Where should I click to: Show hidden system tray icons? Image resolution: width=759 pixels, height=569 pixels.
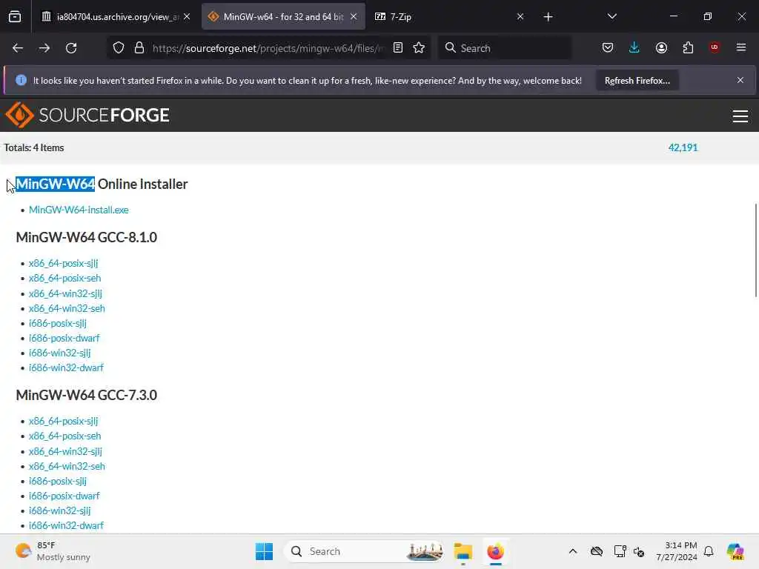(573, 551)
